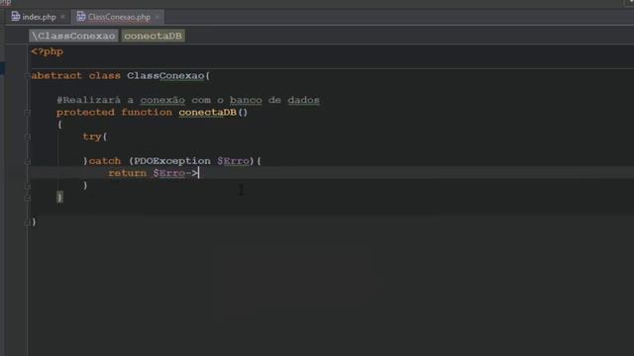Click the return keyword

[128, 173]
